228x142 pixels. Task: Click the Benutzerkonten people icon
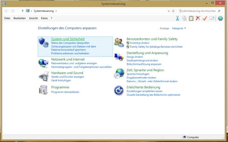pos(119,42)
